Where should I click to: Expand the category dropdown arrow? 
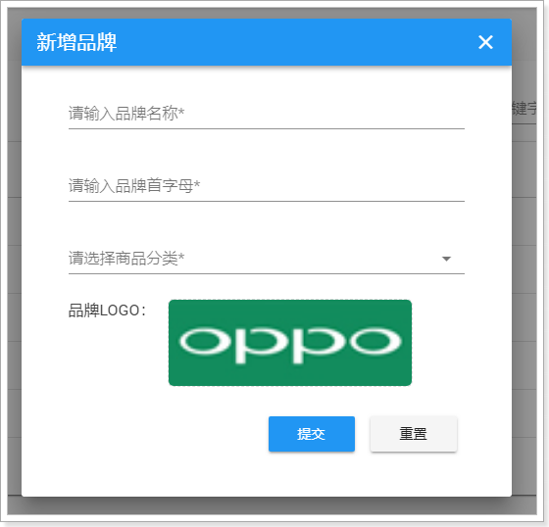pos(446,259)
